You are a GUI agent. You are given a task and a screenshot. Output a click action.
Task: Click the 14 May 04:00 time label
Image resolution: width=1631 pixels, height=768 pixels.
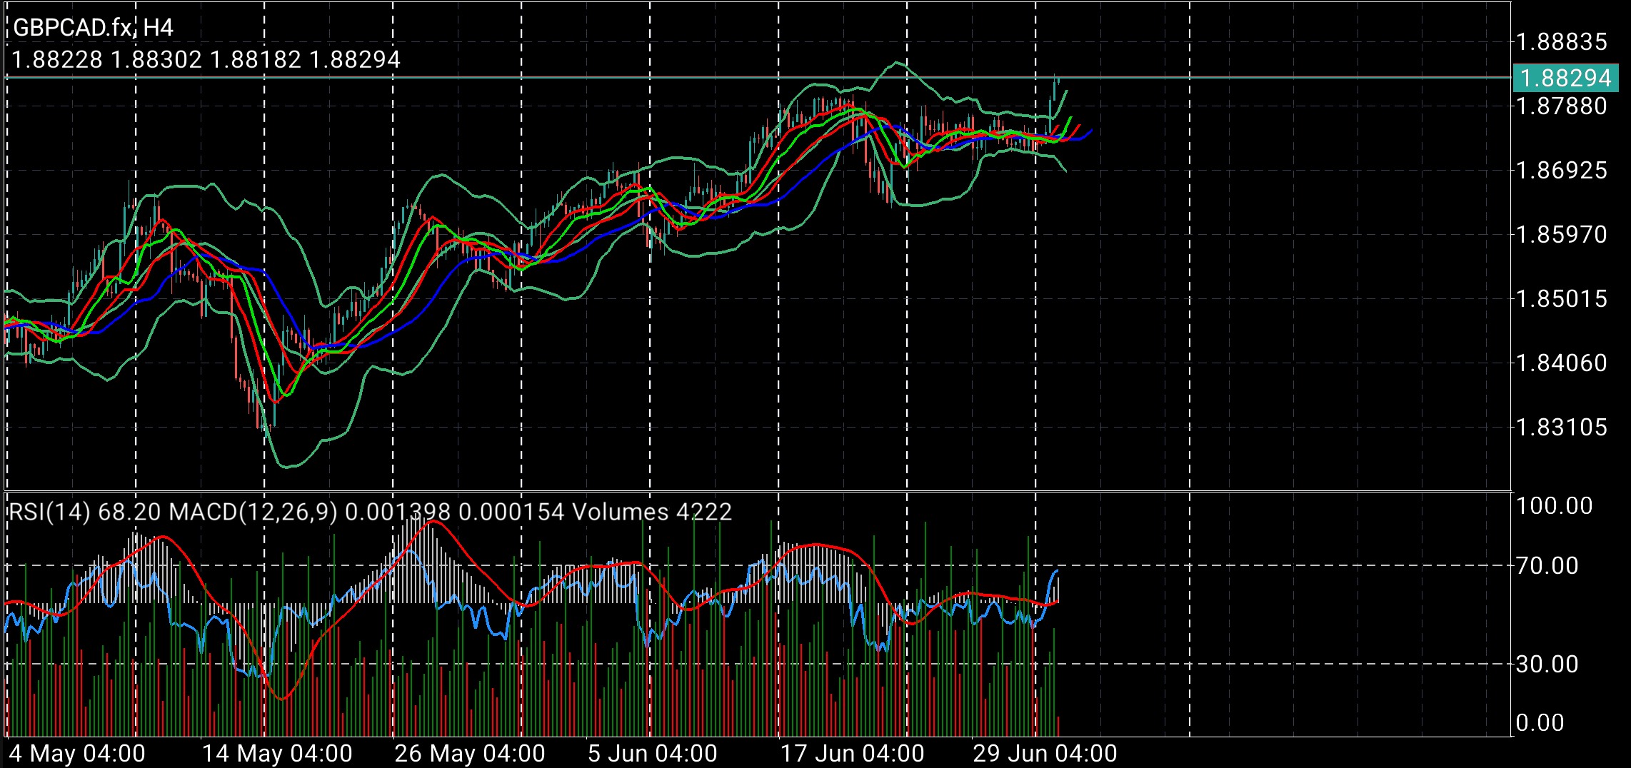(x=277, y=754)
